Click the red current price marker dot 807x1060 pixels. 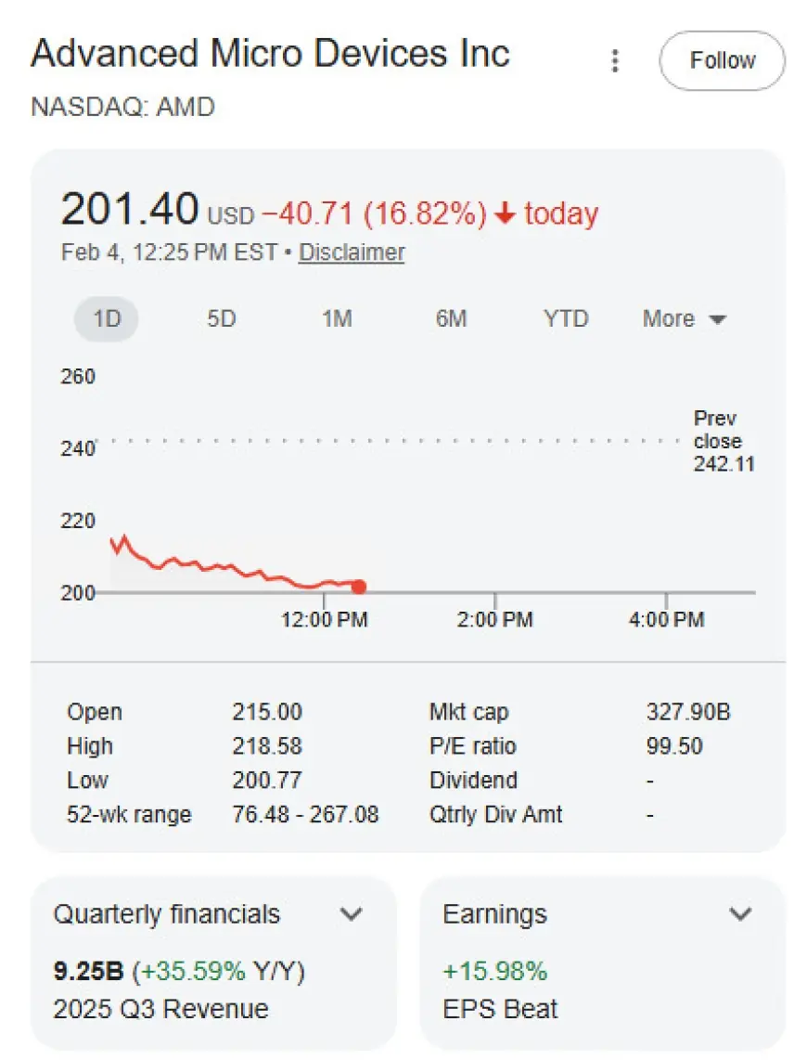point(359,587)
